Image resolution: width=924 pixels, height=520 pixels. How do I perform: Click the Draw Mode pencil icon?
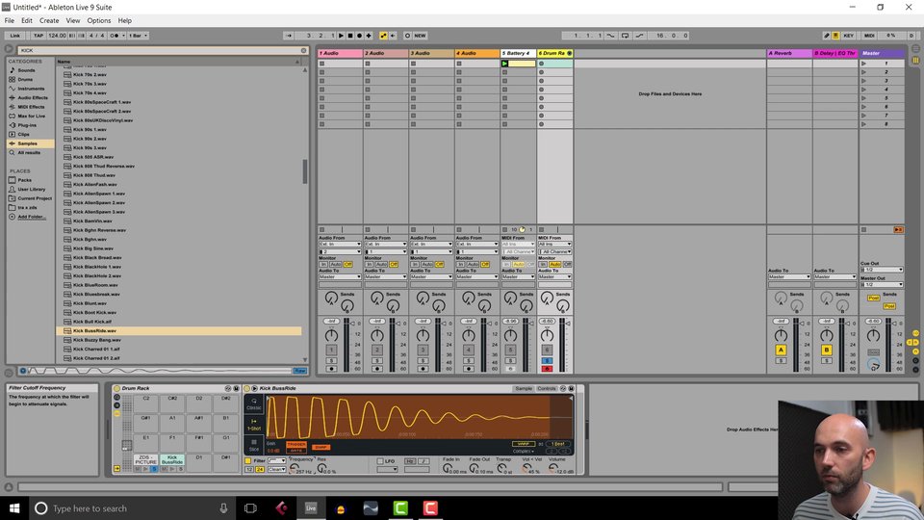(826, 36)
